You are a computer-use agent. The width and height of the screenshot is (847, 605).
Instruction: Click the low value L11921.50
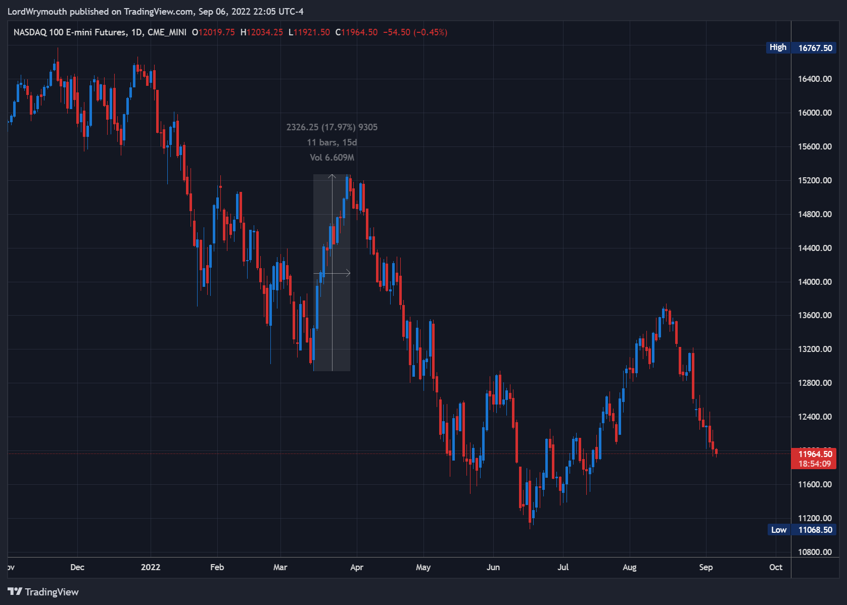click(x=309, y=32)
